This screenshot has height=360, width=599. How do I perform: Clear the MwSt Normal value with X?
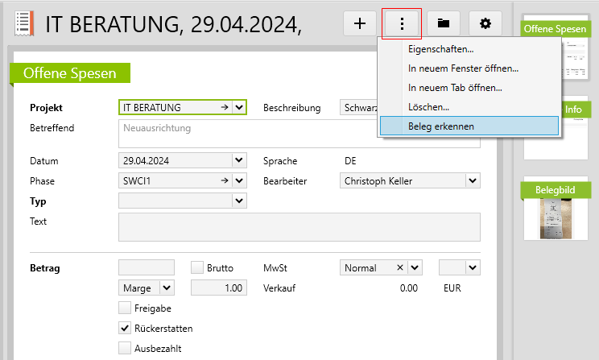pos(400,267)
